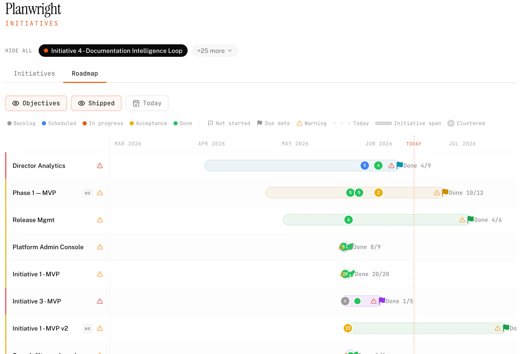Click warning triangle at end of Initiative 1 - MVP v2 bar
This screenshot has width=521, height=354.
(x=498, y=328)
